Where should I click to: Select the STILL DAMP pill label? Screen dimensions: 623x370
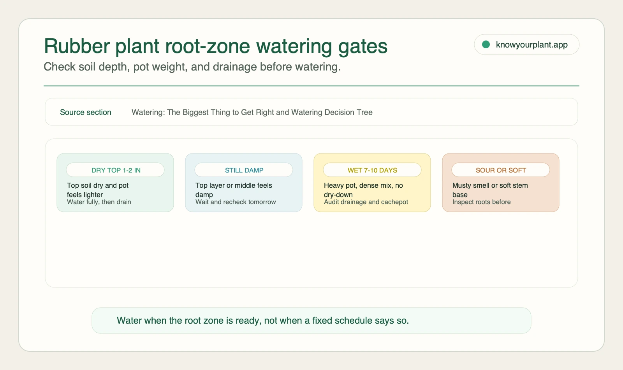244,170
